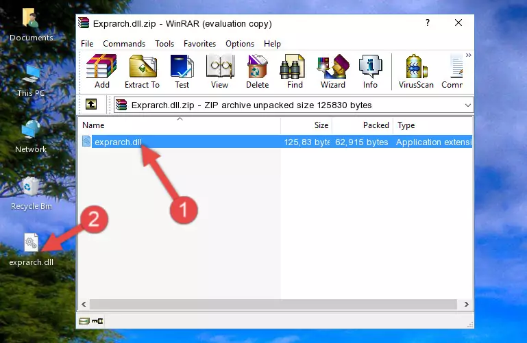The image size is (527, 343).
Task: Click the horizontal scrollbar track
Action: pyautogui.click(x=273, y=305)
